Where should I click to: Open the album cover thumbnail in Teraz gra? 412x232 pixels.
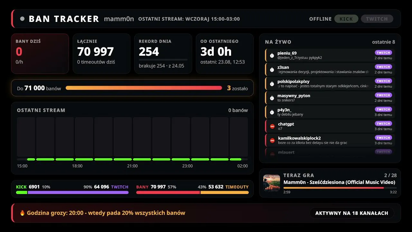point(272,183)
